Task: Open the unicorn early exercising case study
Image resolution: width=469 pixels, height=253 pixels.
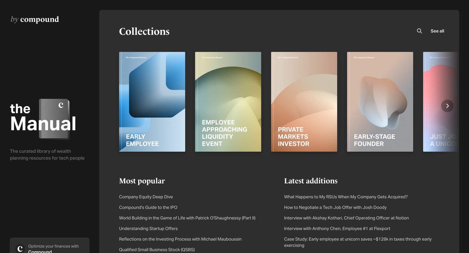Action: point(358,242)
